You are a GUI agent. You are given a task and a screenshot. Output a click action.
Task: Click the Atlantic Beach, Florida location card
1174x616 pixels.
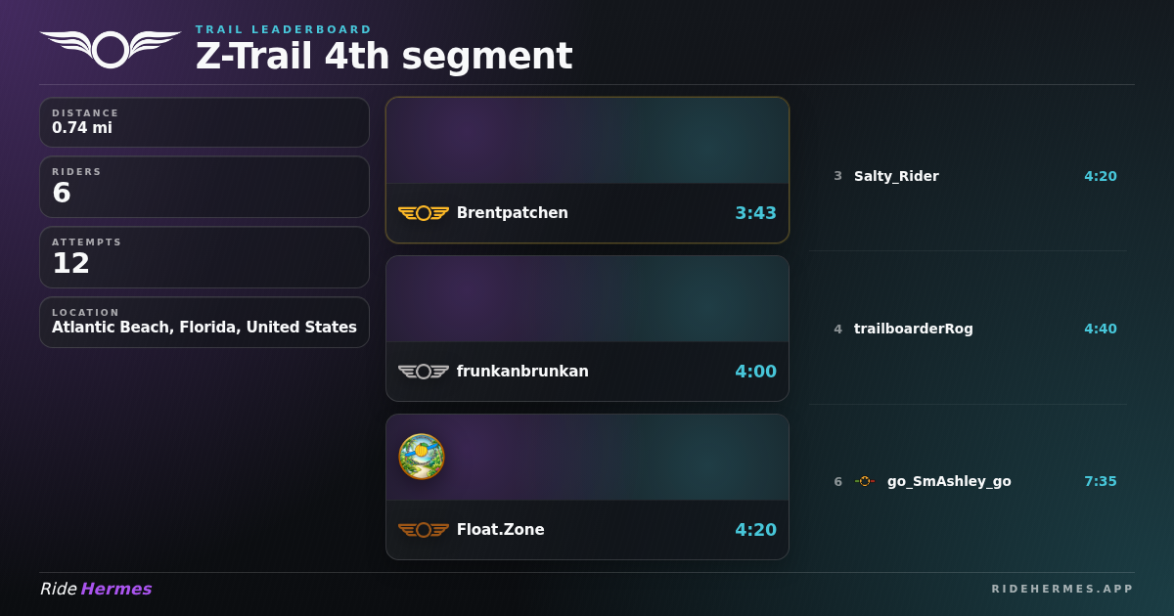204,323
